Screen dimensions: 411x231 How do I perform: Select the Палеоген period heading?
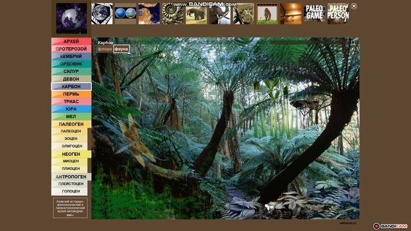pyautogui.click(x=71, y=124)
